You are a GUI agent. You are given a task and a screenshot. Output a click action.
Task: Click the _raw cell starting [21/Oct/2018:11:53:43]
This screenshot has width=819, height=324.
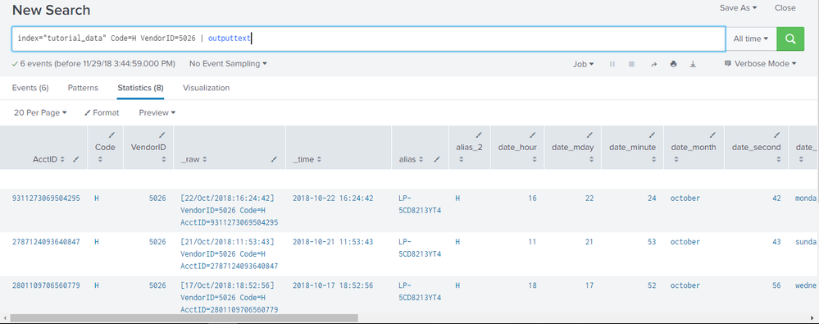(230, 253)
